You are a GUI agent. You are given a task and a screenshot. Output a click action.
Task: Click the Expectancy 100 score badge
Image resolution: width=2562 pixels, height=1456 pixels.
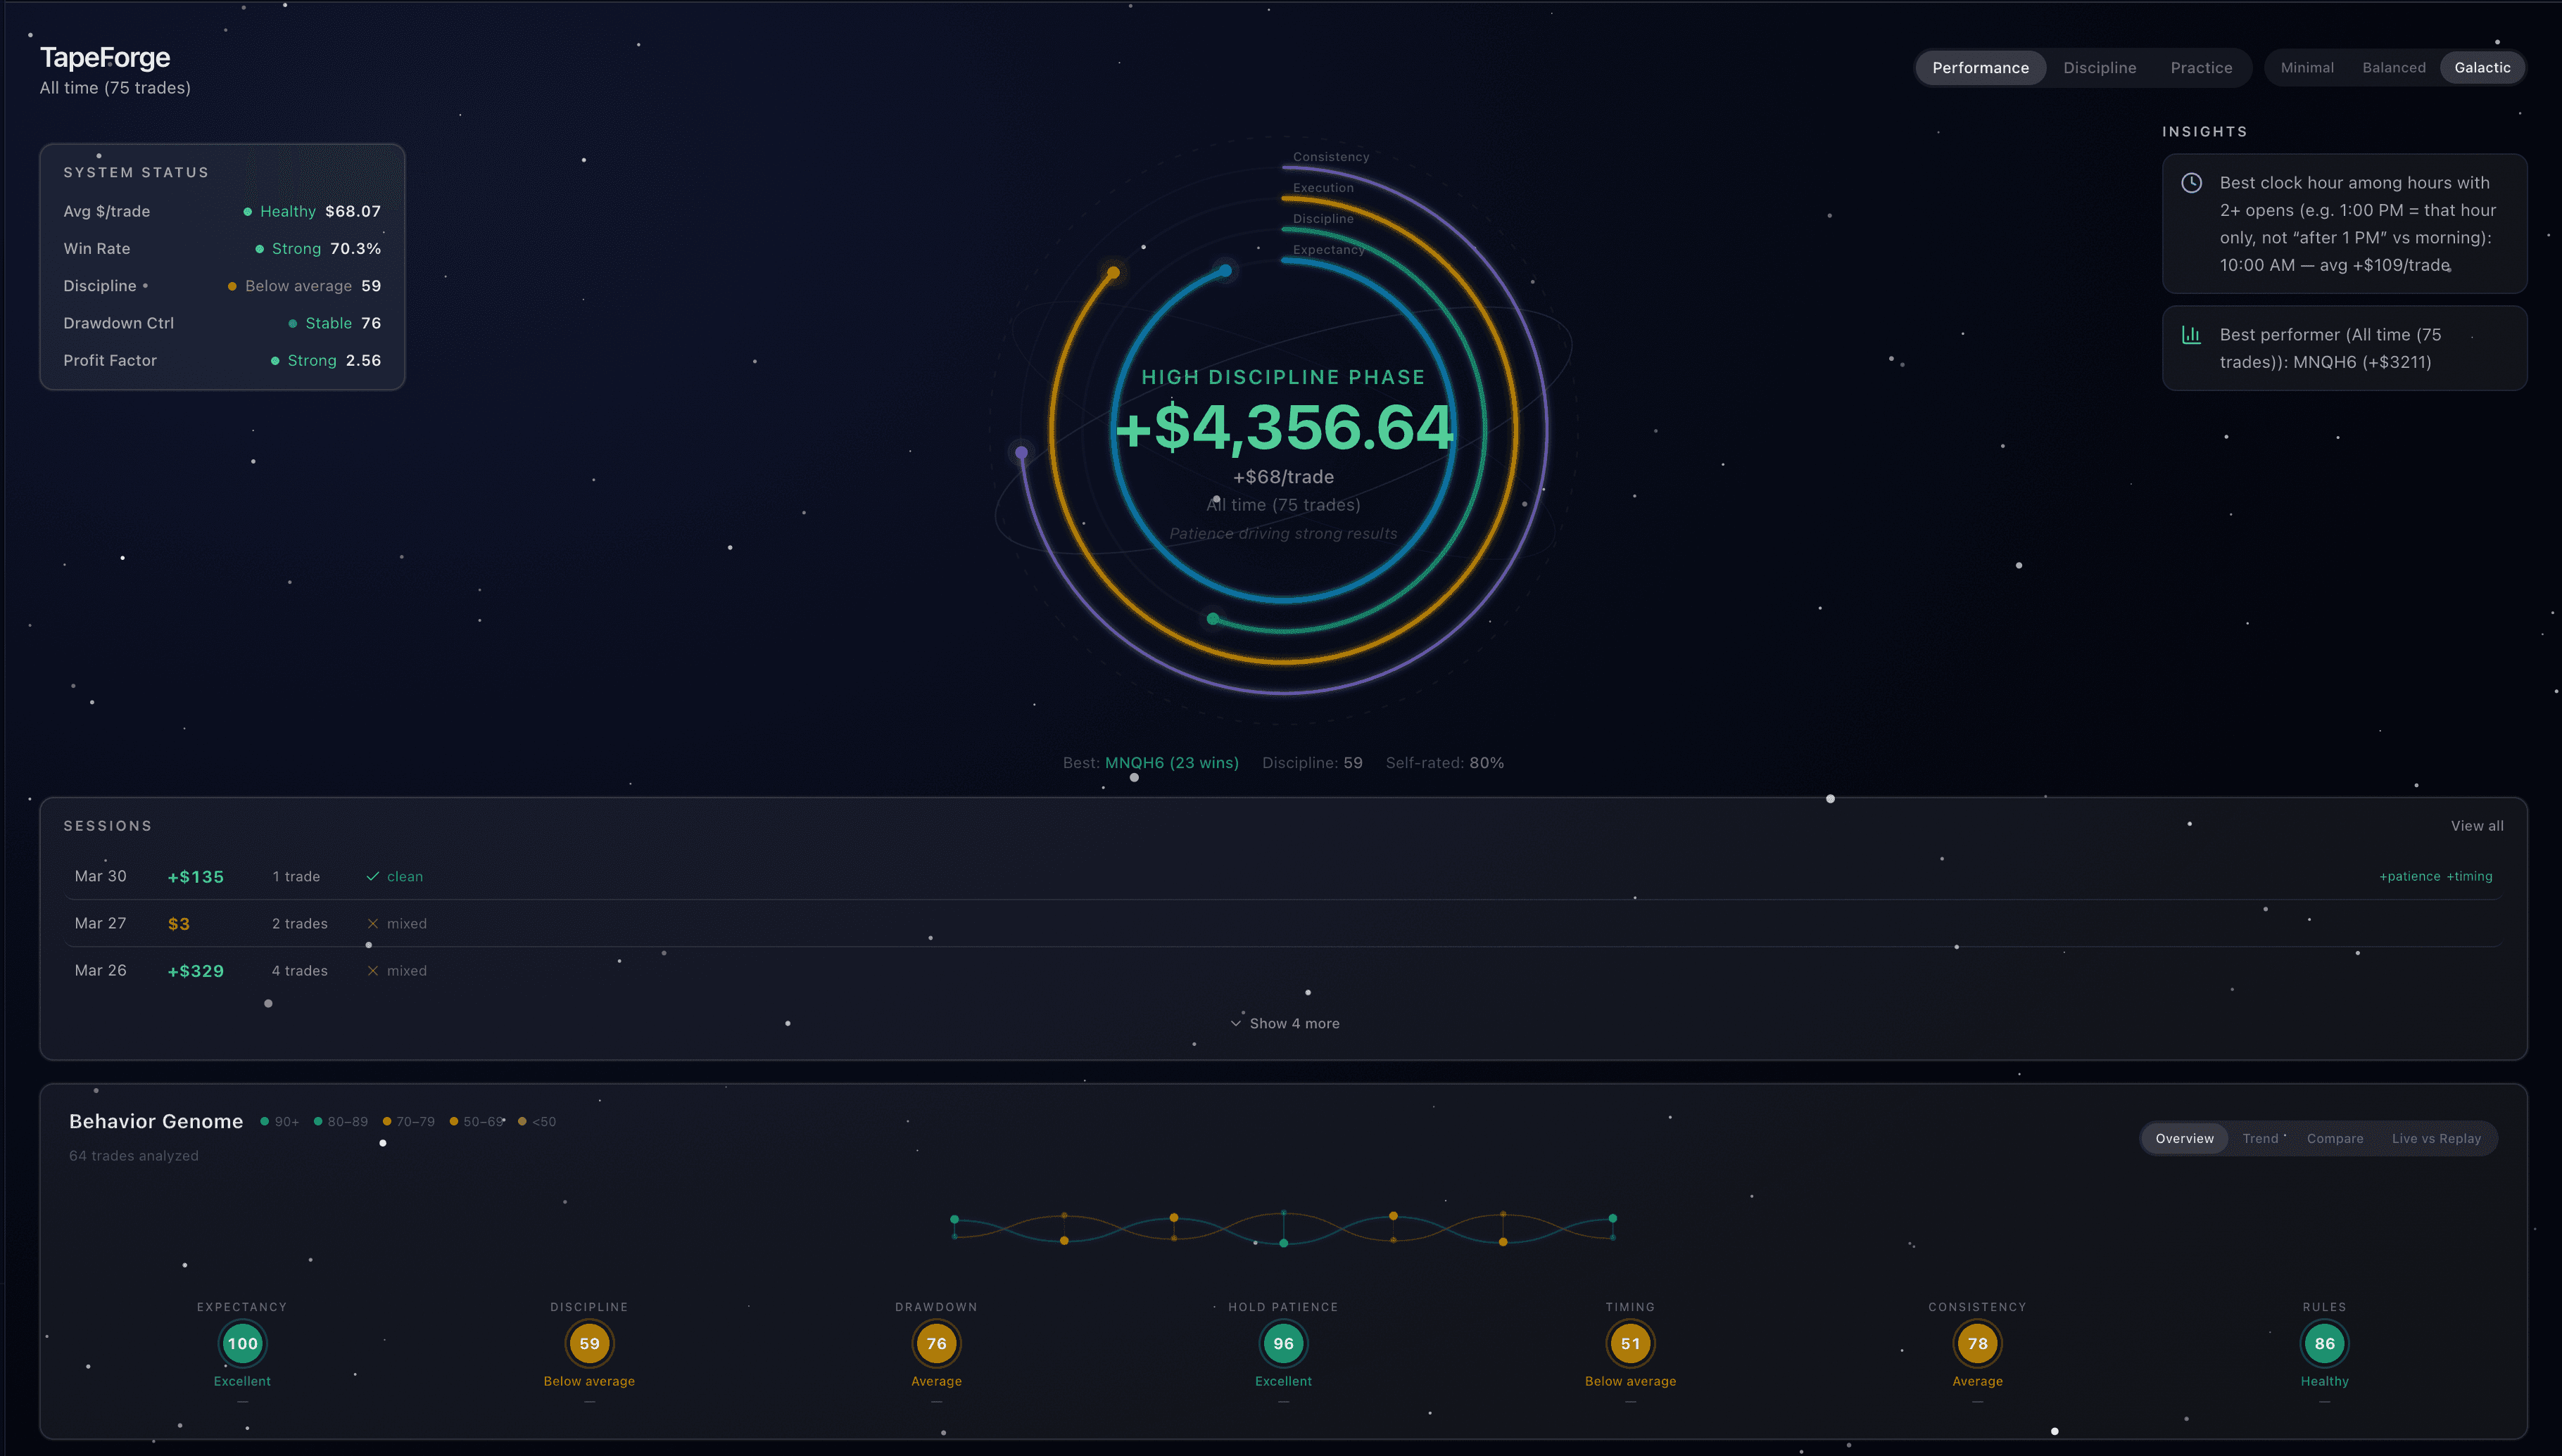(x=242, y=1343)
